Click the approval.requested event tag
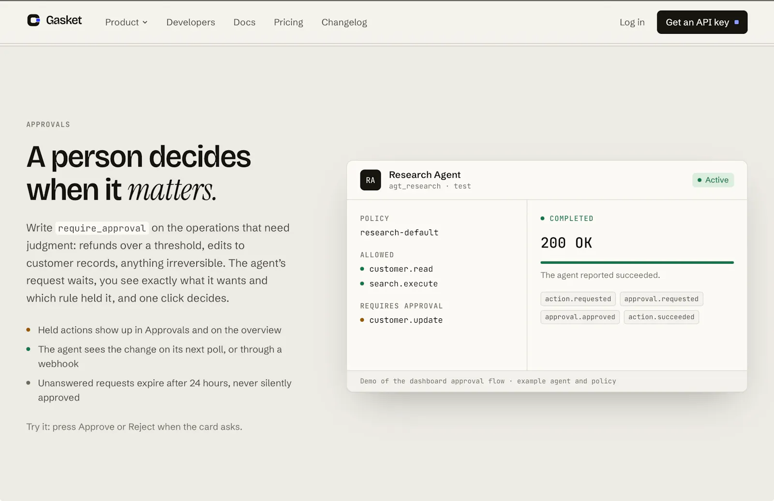 pyautogui.click(x=661, y=299)
